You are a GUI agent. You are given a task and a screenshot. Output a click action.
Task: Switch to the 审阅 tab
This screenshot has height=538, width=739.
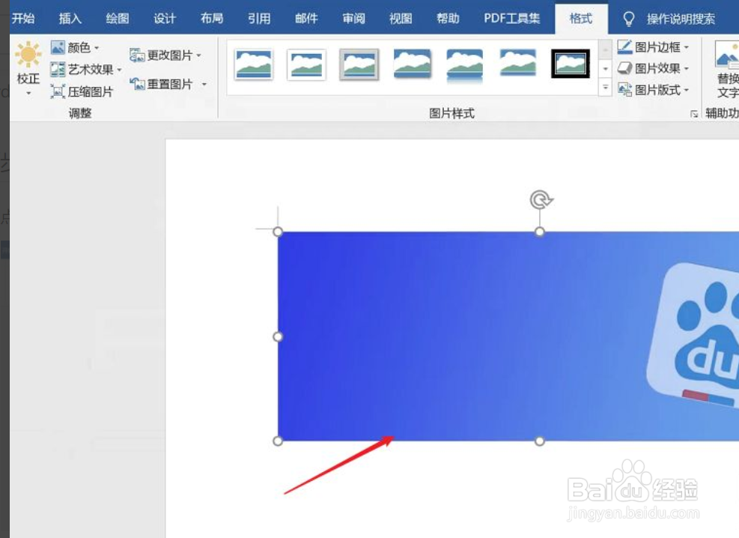[x=353, y=19]
